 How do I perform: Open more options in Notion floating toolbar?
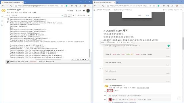point(132,42)
